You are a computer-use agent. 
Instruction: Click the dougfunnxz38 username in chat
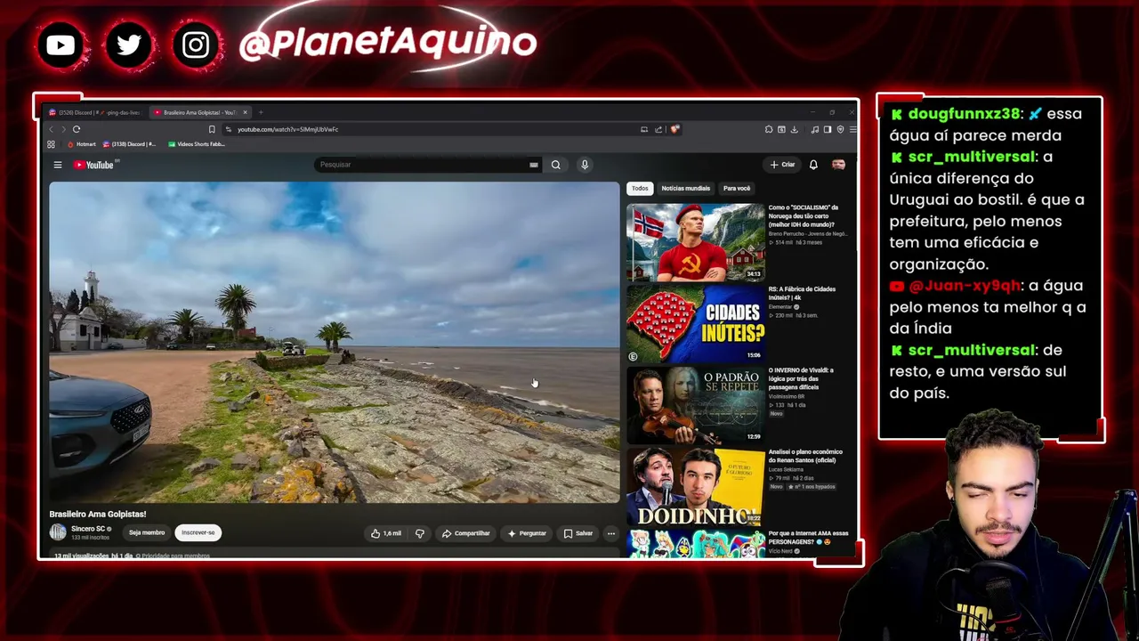964,114
